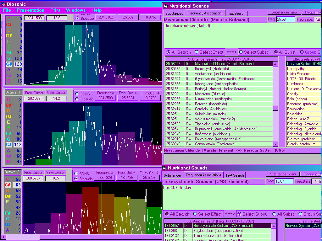This screenshot has height=241, width=322.
Task: Click the upper Nutritional Sounds window title icon
Action: point(166,6)
